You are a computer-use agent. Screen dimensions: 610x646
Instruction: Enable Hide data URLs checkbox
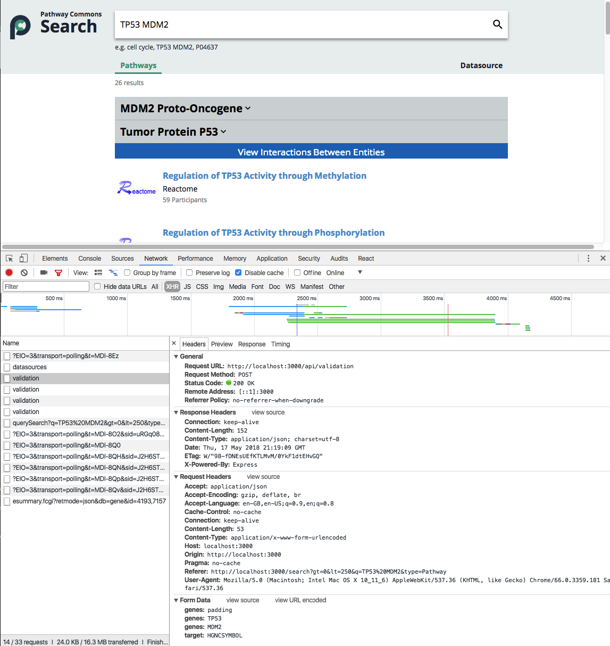pos(97,286)
